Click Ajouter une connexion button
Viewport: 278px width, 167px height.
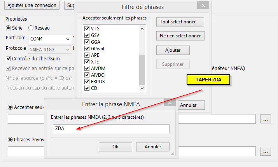[32, 5]
